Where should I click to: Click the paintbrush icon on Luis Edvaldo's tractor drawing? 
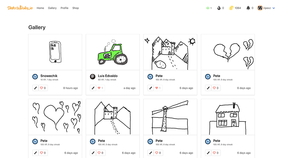93,88
